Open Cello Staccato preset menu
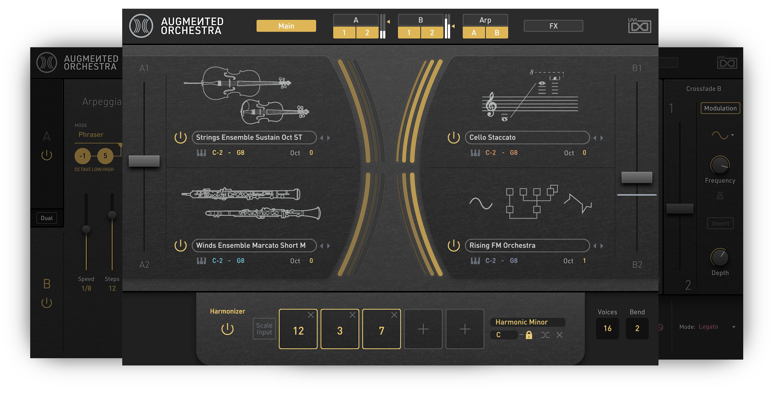 click(527, 138)
